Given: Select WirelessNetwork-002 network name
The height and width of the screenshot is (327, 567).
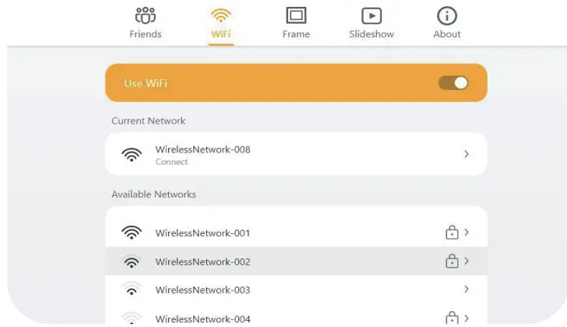Looking at the screenshot, I should point(202,261).
